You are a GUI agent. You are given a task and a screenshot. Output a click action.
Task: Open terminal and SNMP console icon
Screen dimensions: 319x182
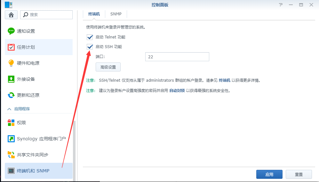(x=11, y=171)
